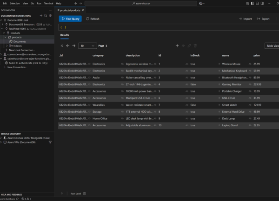Click the category column header
The height and width of the screenshot is (201, 279).
pos(98,55)
